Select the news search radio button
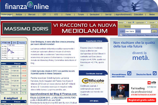The height and width of the screenshot is (105, 158). pyautogui.click(x=126, y=23)
